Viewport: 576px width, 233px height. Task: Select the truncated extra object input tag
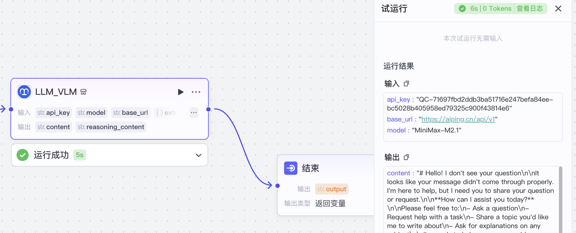[x=166, y=112]
